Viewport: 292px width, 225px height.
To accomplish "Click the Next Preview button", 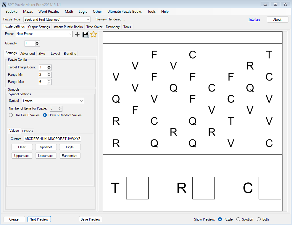I will pos(39,219).
